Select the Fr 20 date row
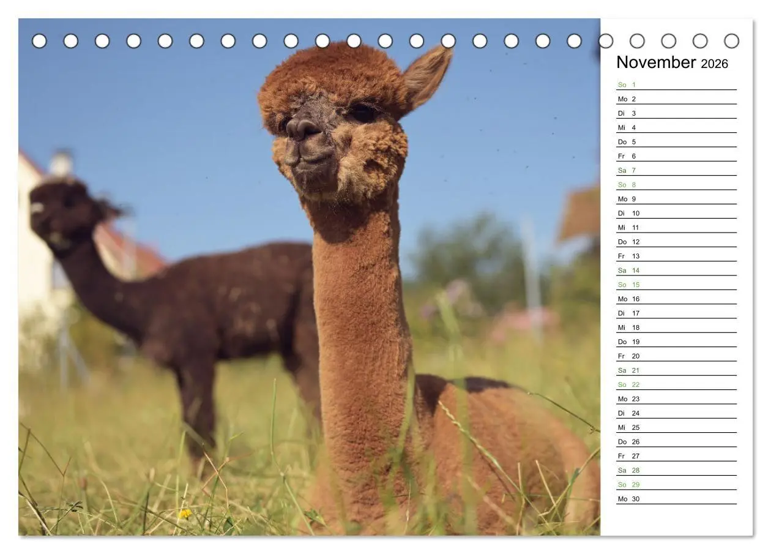This screenshot has width=771, height=554. 676,356
